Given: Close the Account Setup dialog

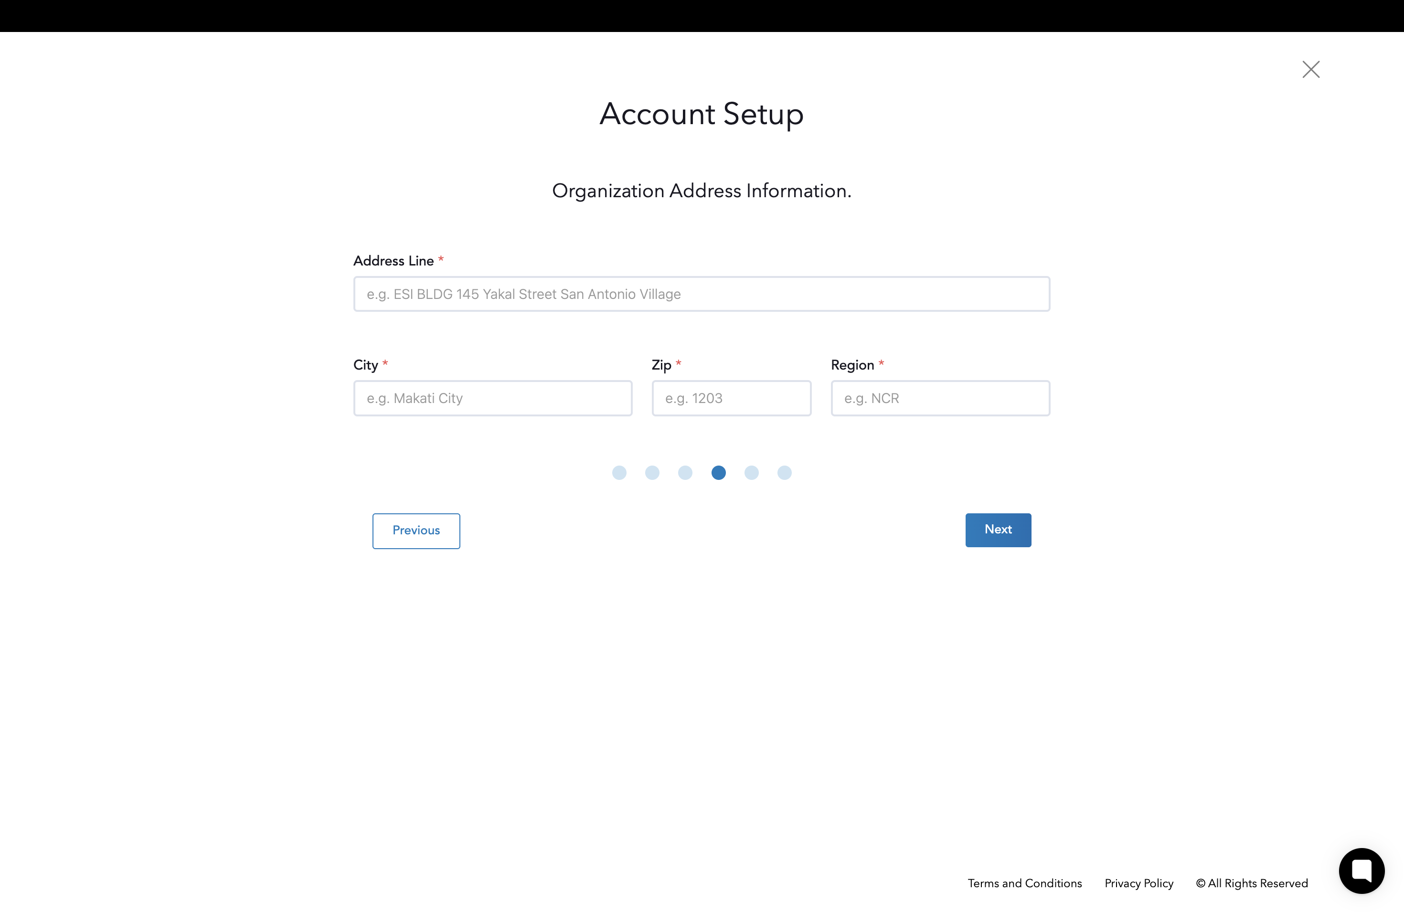Looking at the screenshot, I should coord(1310,70).
